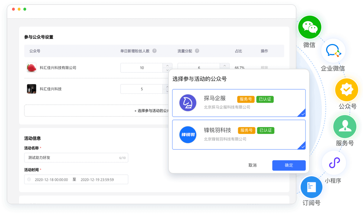This screenshot has height=217, width=363.
Task: Decrease the fan count stepper showing 10
Action: tap(168, 70)
